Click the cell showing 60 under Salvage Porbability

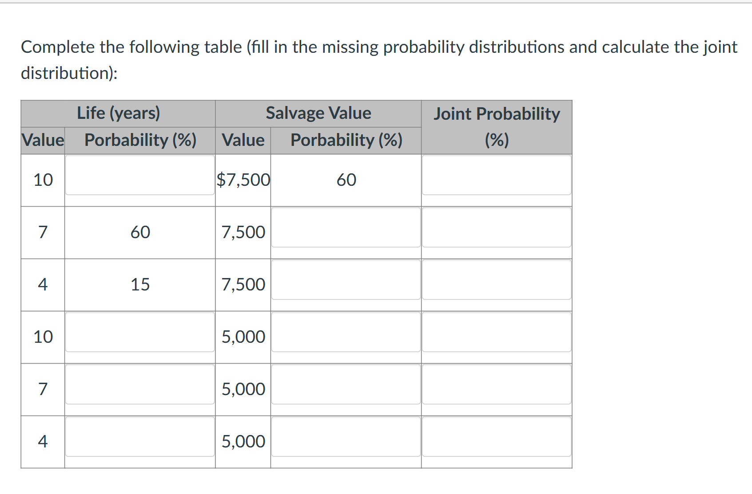coord(346,180)
